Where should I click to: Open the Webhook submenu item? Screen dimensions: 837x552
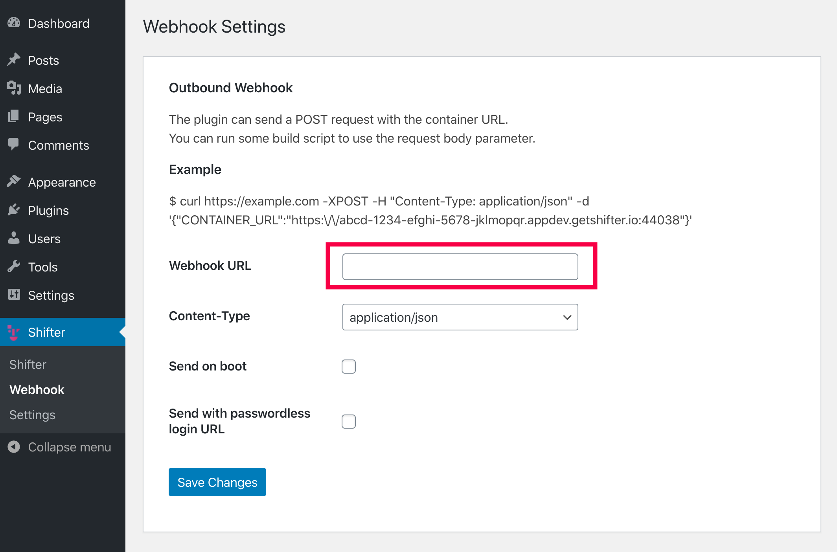coord(37,390)
